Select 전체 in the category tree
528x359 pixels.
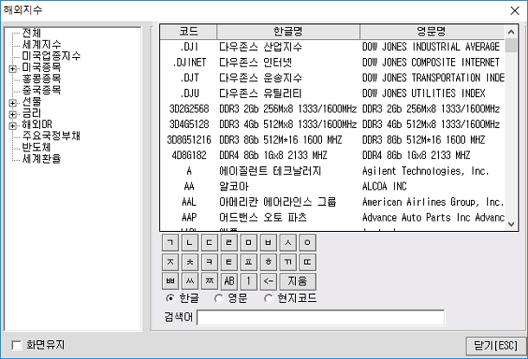coord(31,33)
